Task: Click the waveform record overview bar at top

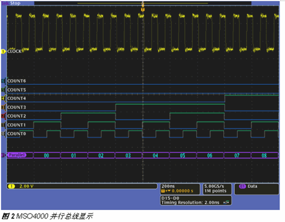Action: tap(142, 4)
